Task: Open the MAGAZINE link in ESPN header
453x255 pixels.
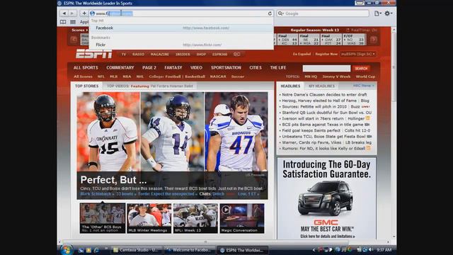Action: (x=159, y=55)
